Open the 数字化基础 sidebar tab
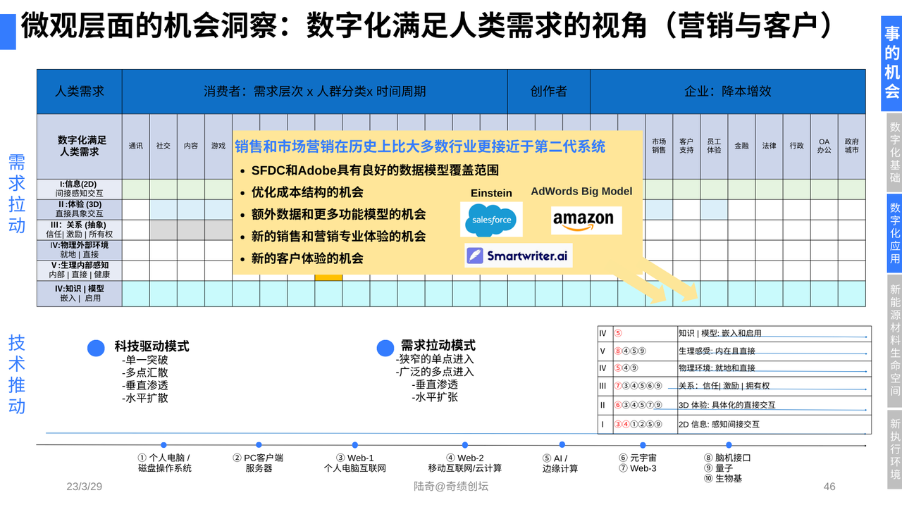The width and height of the screenshot is (902, 507). point(894,153)
